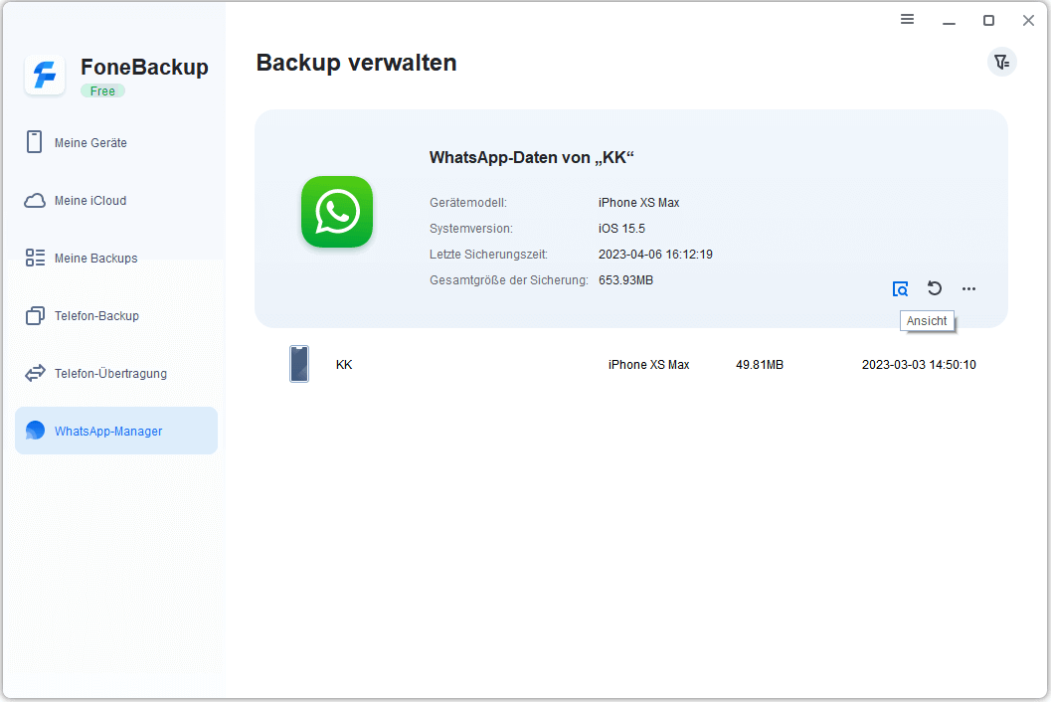Image resolution: width=1051 pixels, height=702 pixels.
Task: Click the copy icon beside Telefon-Backup
Action: [35, 316]
